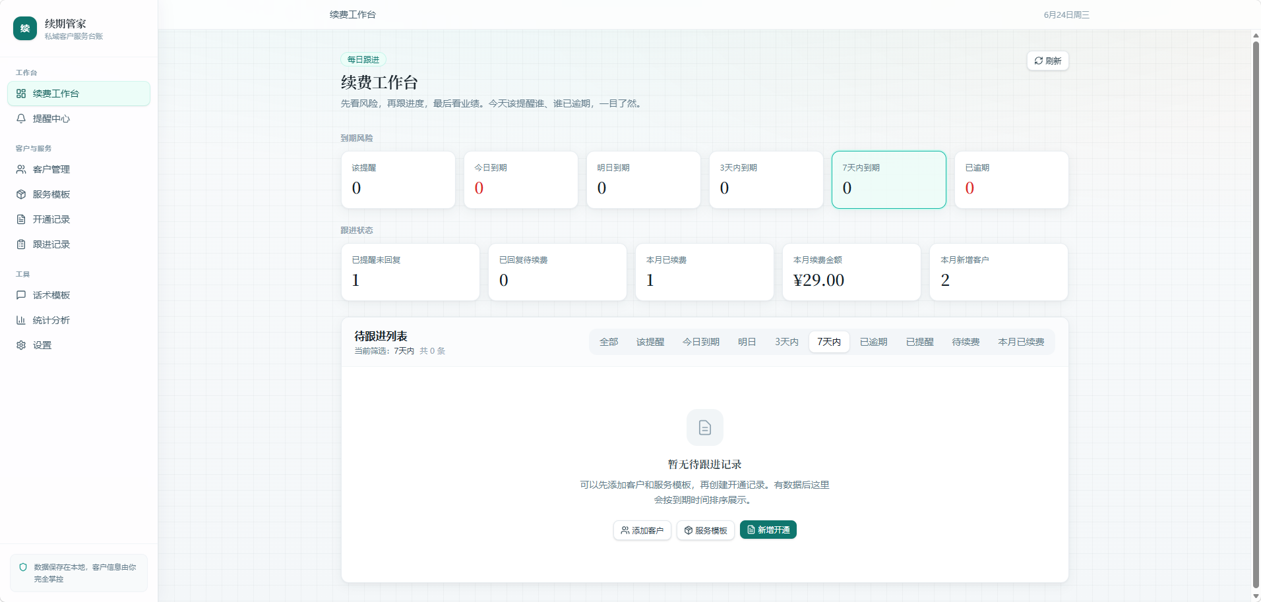
Task: Open 续费工作台 in the sidebar
Action: tap(78, 94)
